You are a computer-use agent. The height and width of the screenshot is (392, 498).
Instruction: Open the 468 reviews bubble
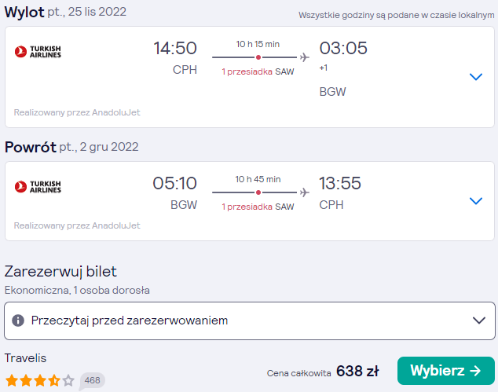(x=92, y=380)
